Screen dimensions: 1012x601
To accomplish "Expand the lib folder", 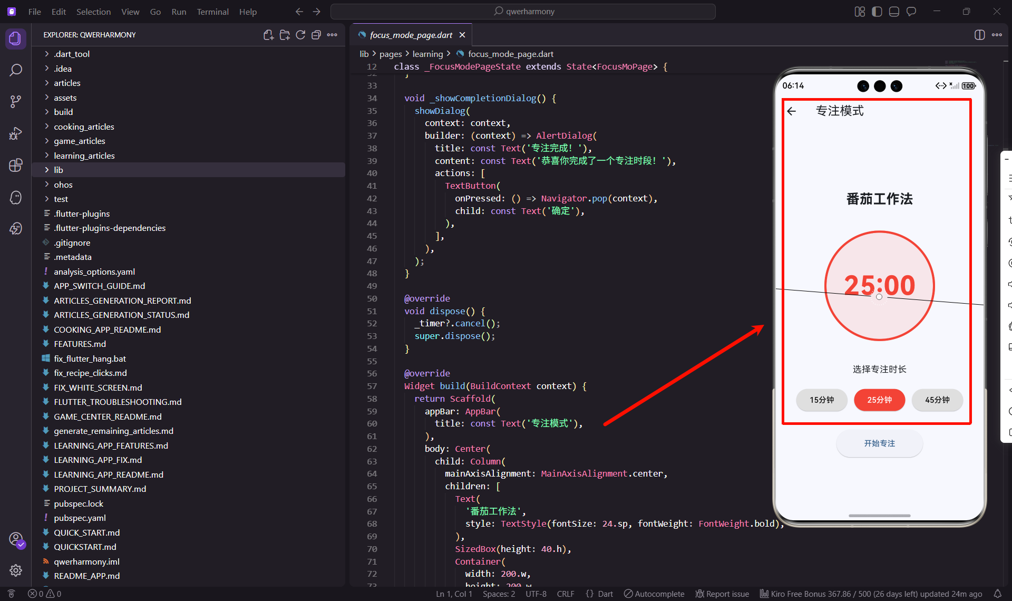I will tap(58, 170).
